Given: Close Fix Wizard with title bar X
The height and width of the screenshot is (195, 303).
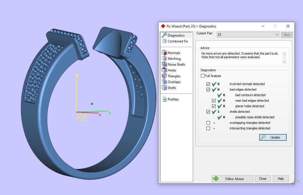Looking at the screenshot, I should (288, 26).
